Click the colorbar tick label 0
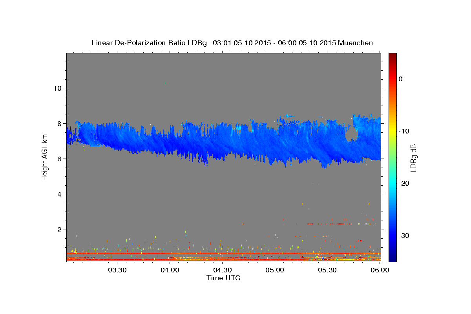The width and height of the screenshot is (471, 314). tap(400, 79)
